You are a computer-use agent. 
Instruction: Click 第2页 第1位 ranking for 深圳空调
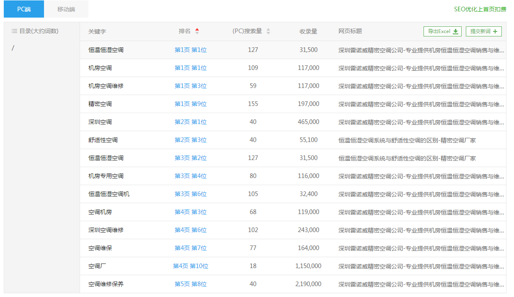tap(191, 122)
